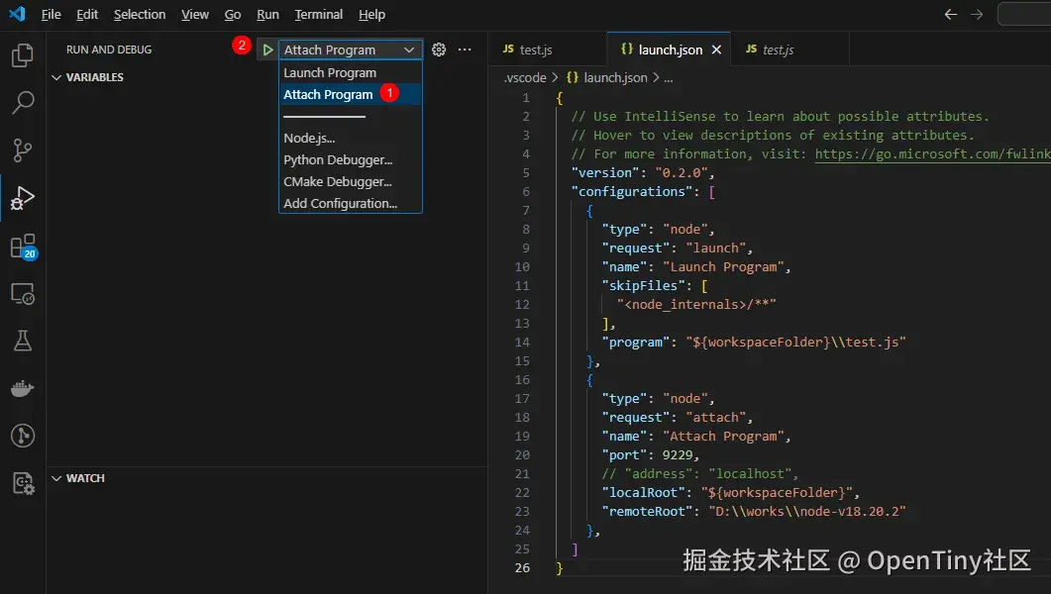Choose Python Debugger... in configuration list
Screen dimensions: 1051x594
click(350, 160)
